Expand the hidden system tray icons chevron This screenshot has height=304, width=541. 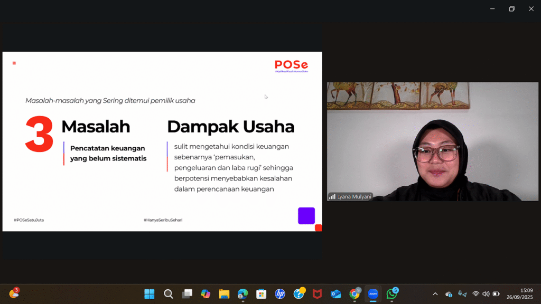[435, 294]
